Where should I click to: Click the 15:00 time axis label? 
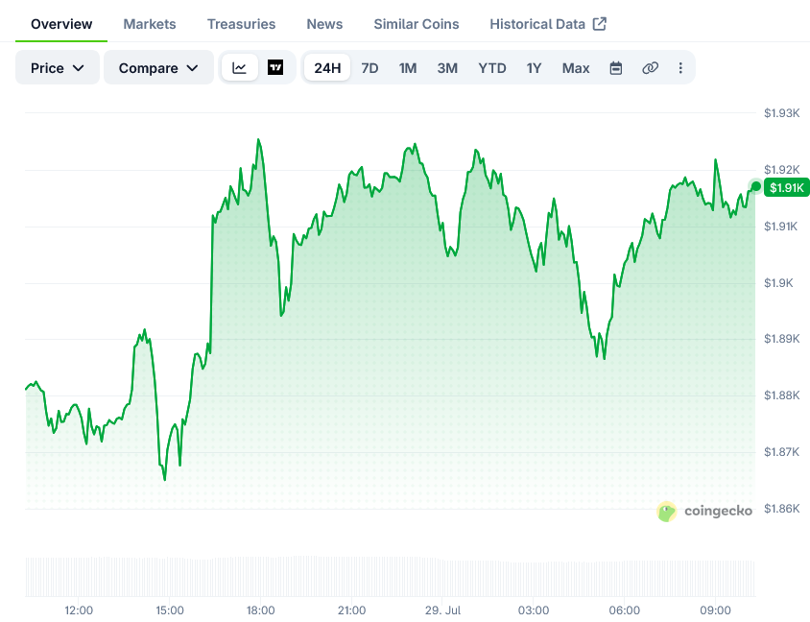pyautogui.click(x=170, y=610)
